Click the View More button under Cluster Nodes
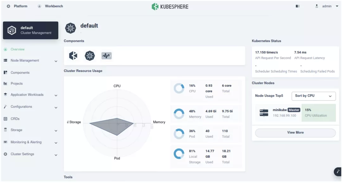This screenshot has height=183, width=342. coord(295,132)
